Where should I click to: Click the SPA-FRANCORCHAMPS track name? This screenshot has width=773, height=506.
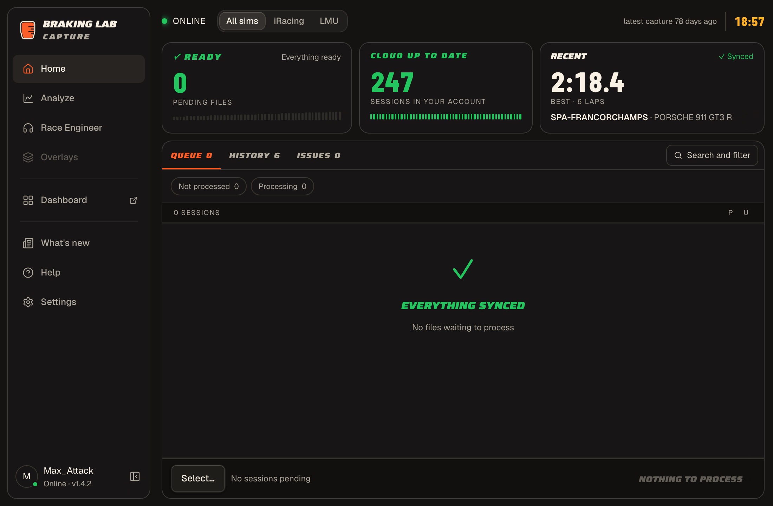click(599, 117)
